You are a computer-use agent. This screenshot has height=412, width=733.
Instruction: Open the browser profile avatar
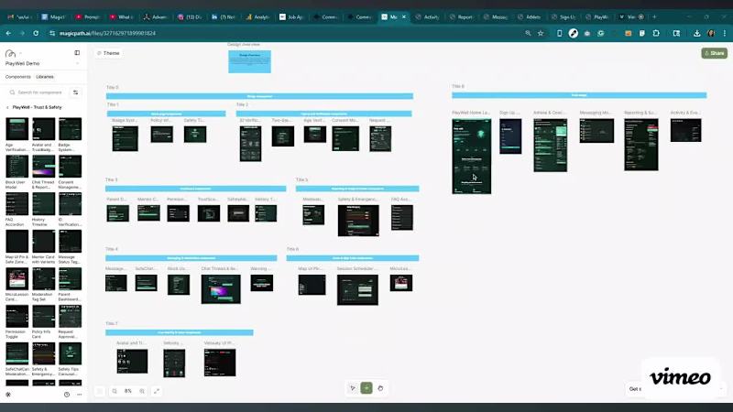pyautogui.click(x=711, y=33)
